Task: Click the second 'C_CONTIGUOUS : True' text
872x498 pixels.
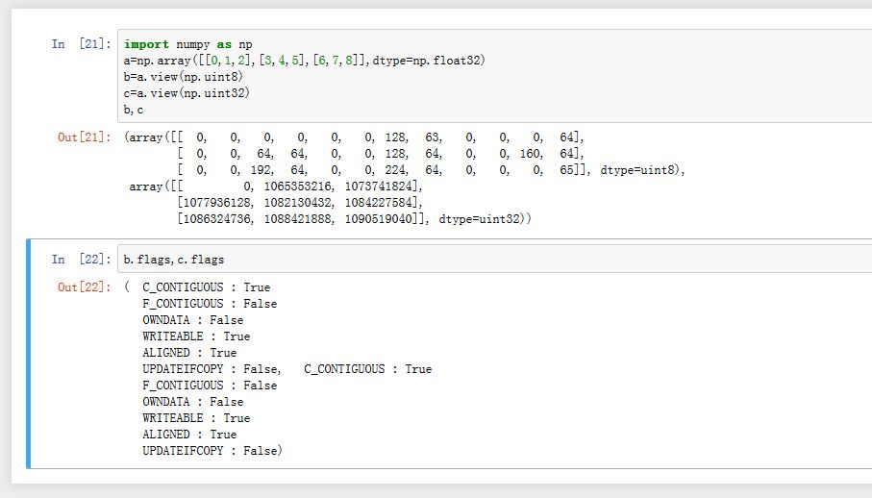Action: [x=367, y=369]
